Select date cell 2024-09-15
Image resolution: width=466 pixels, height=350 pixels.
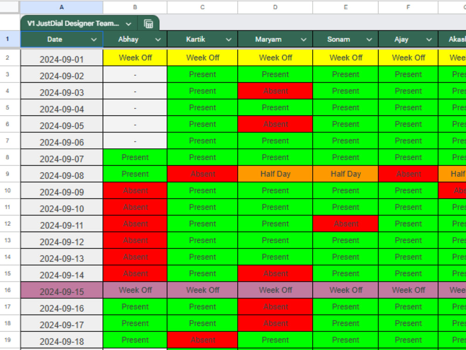(62, 290)
